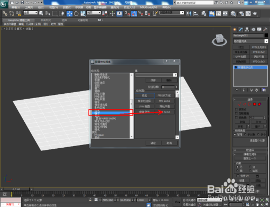
Task: Toggle the 3D Snaps icon
Action: [x=127, y=13]
